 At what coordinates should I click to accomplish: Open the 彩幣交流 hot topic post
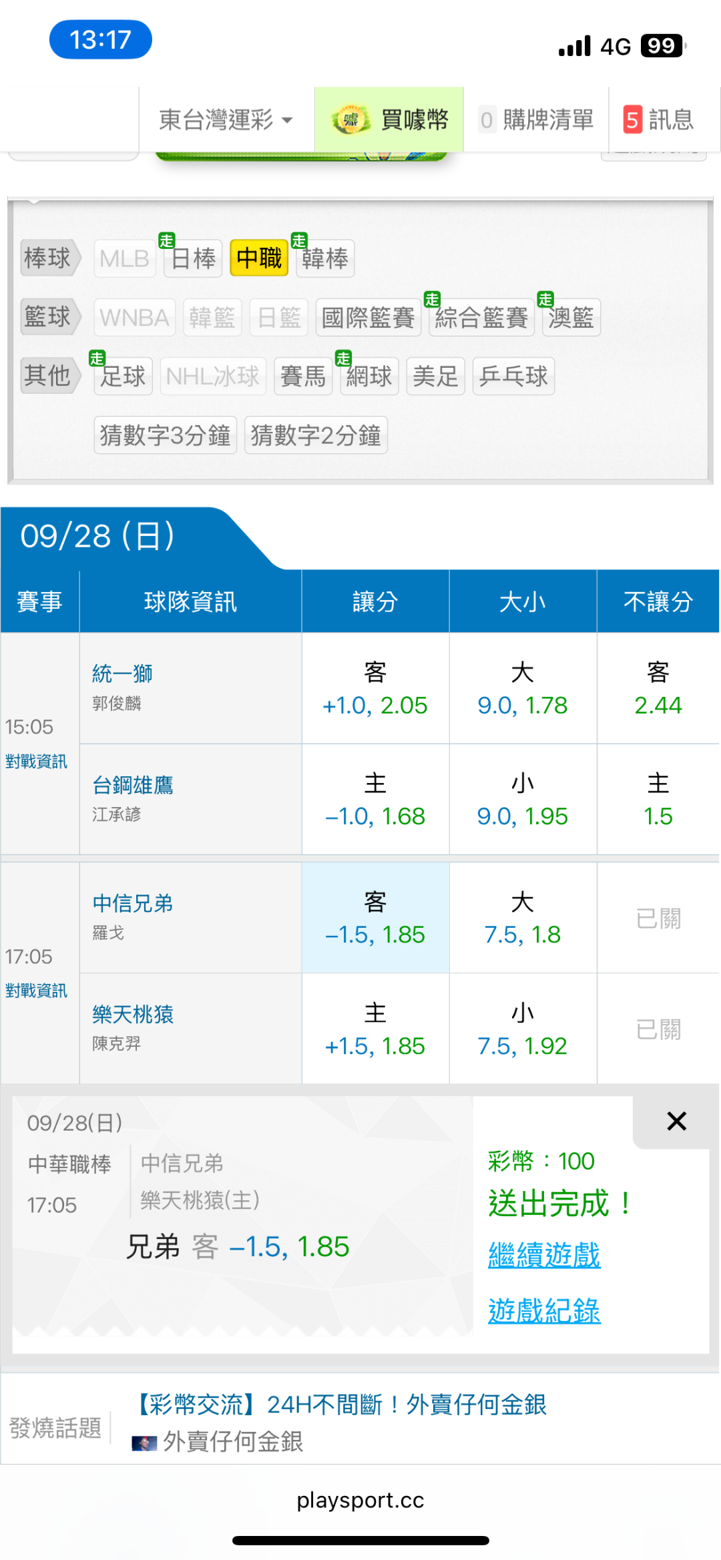point(342,1405)
